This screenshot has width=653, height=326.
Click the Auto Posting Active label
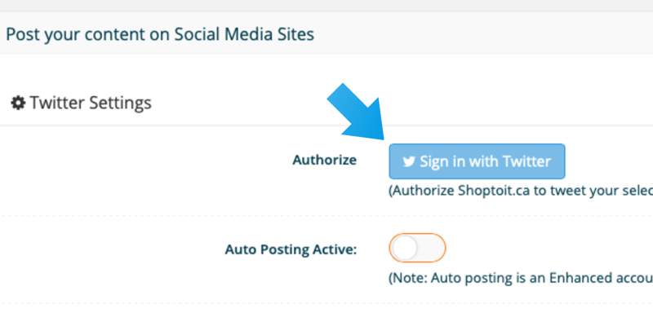[x=291, y=249]
